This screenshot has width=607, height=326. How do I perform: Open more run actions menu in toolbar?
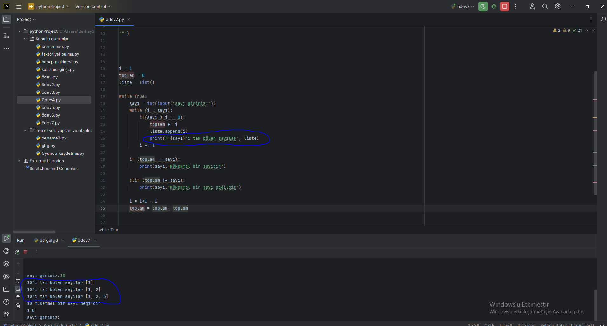tap(515, 6)
